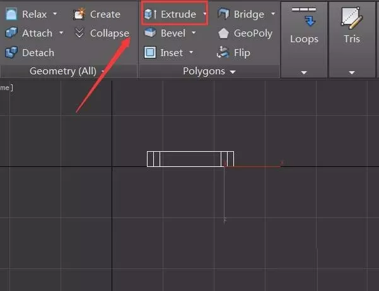Open the Loops panel icon
Image resolution: width=379 pixels, height=291 pixels.
(x=304, y=17)
